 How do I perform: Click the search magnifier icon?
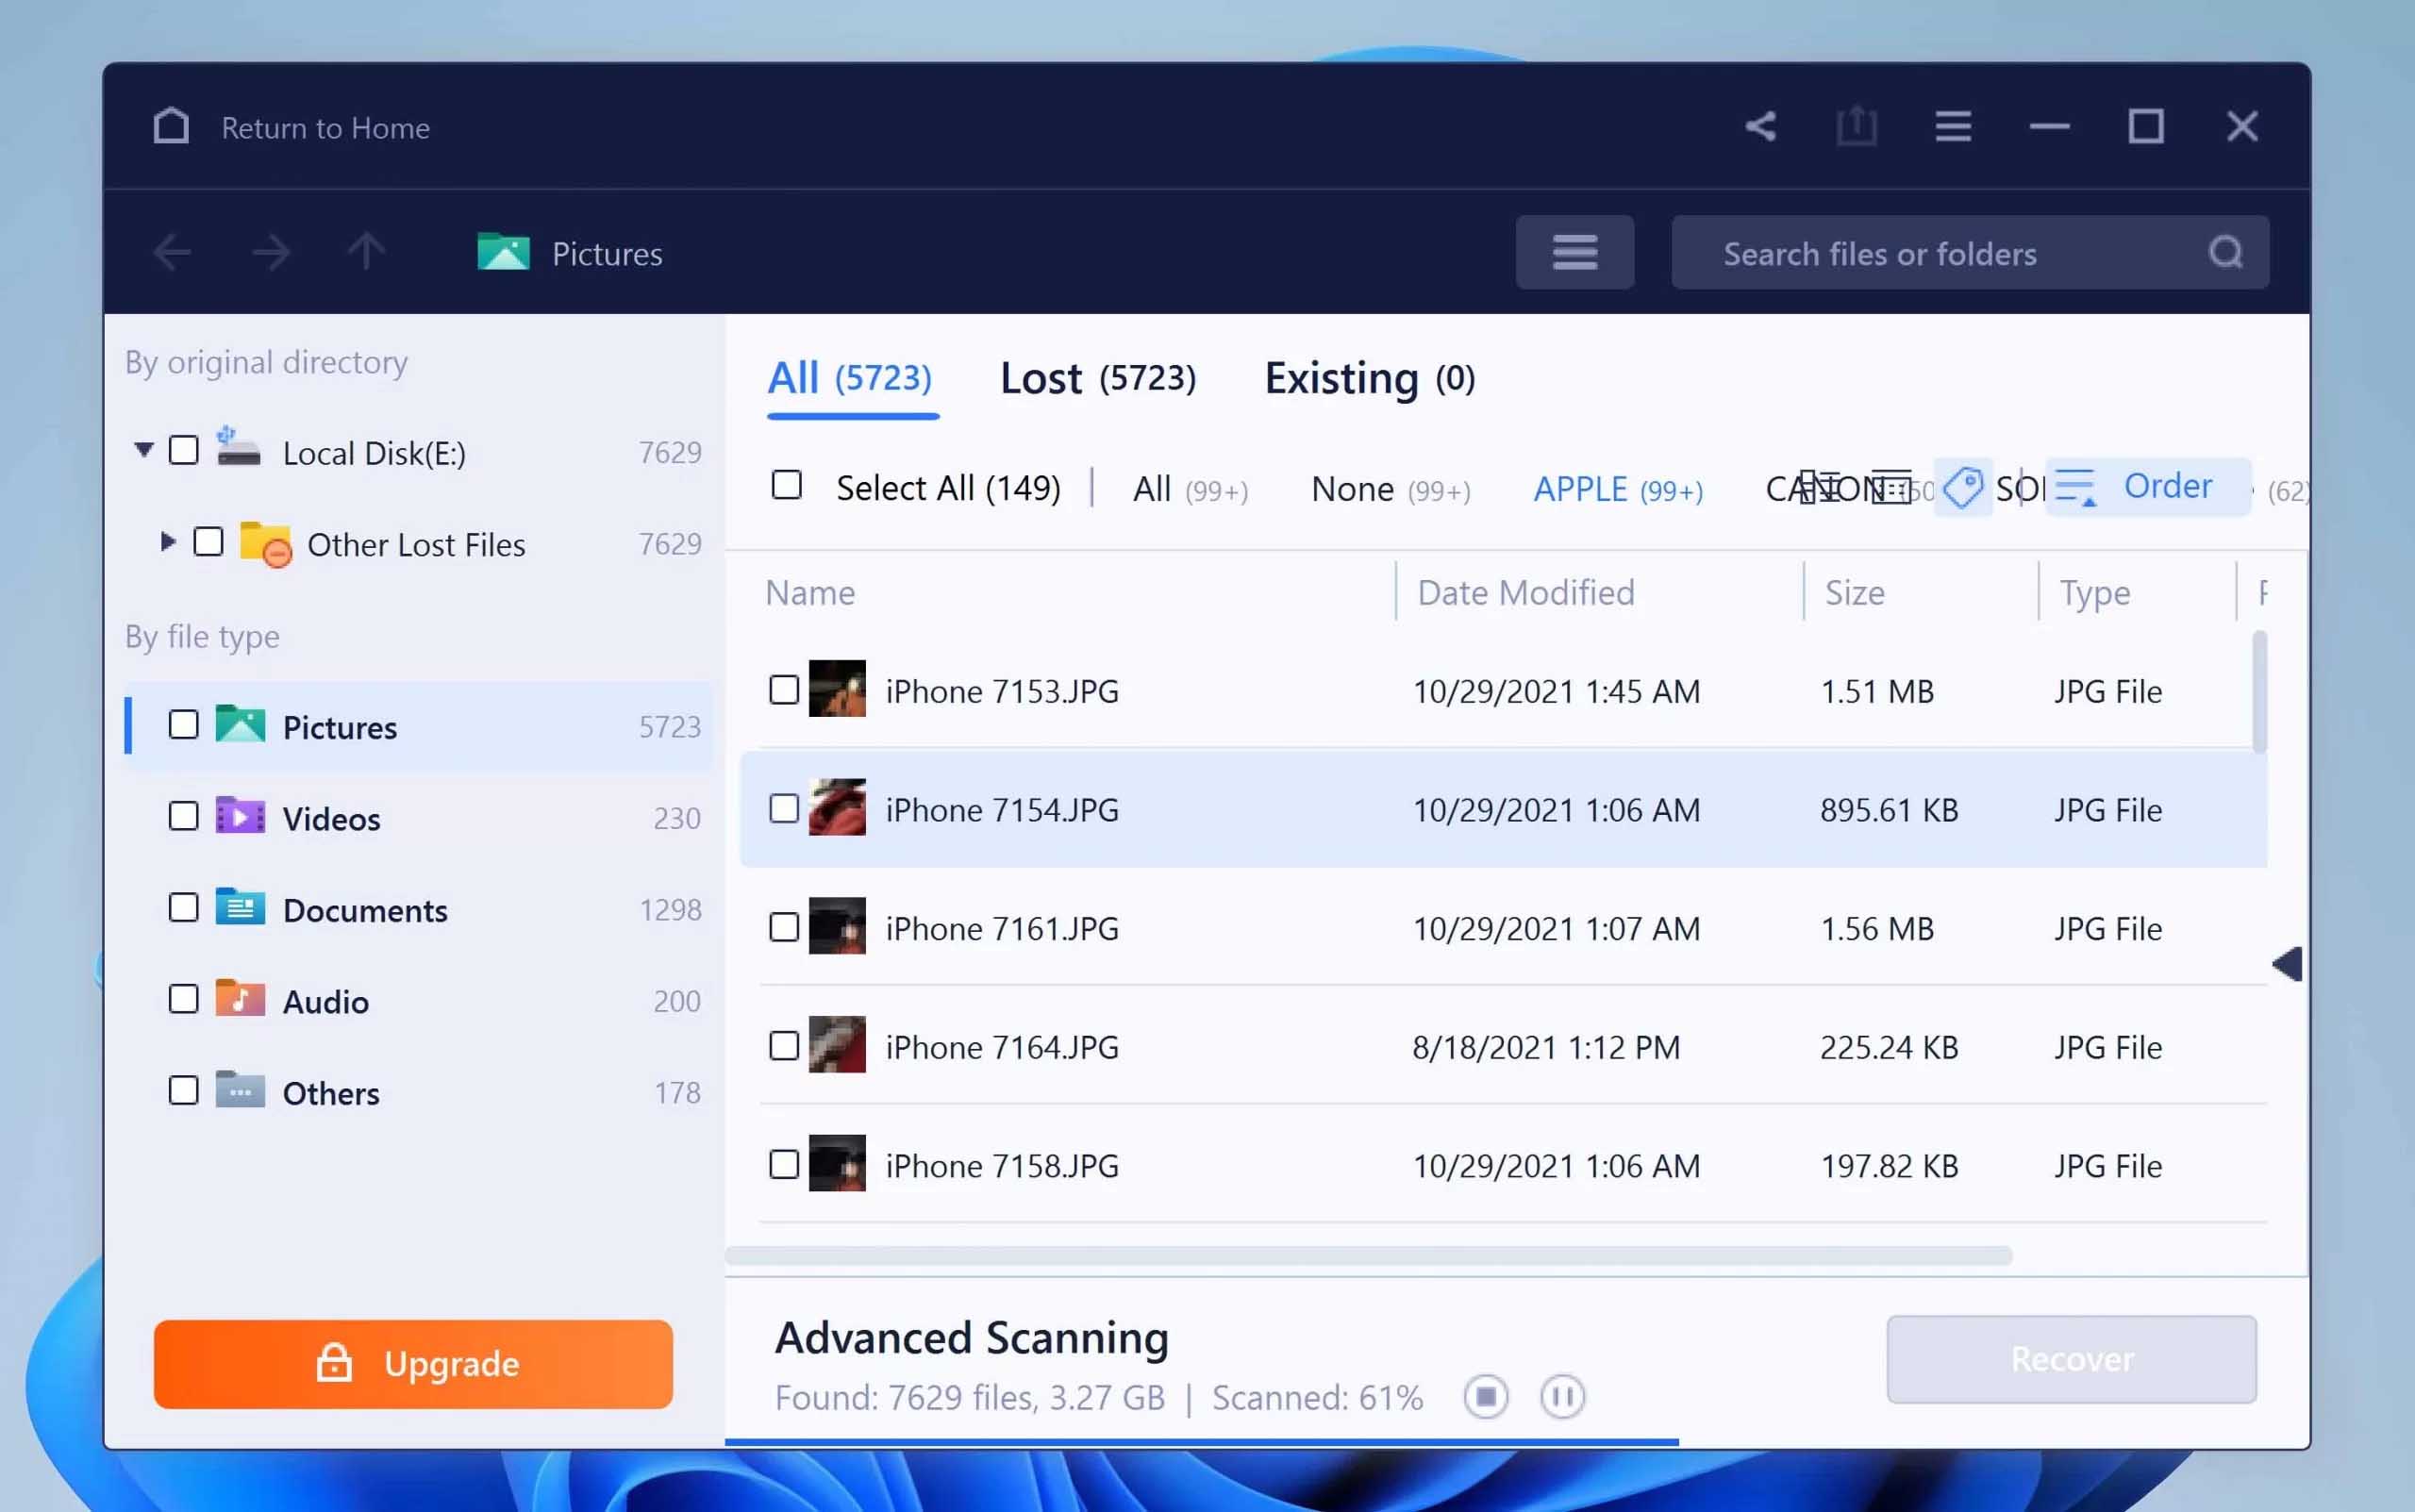(x=2225, y=253)
